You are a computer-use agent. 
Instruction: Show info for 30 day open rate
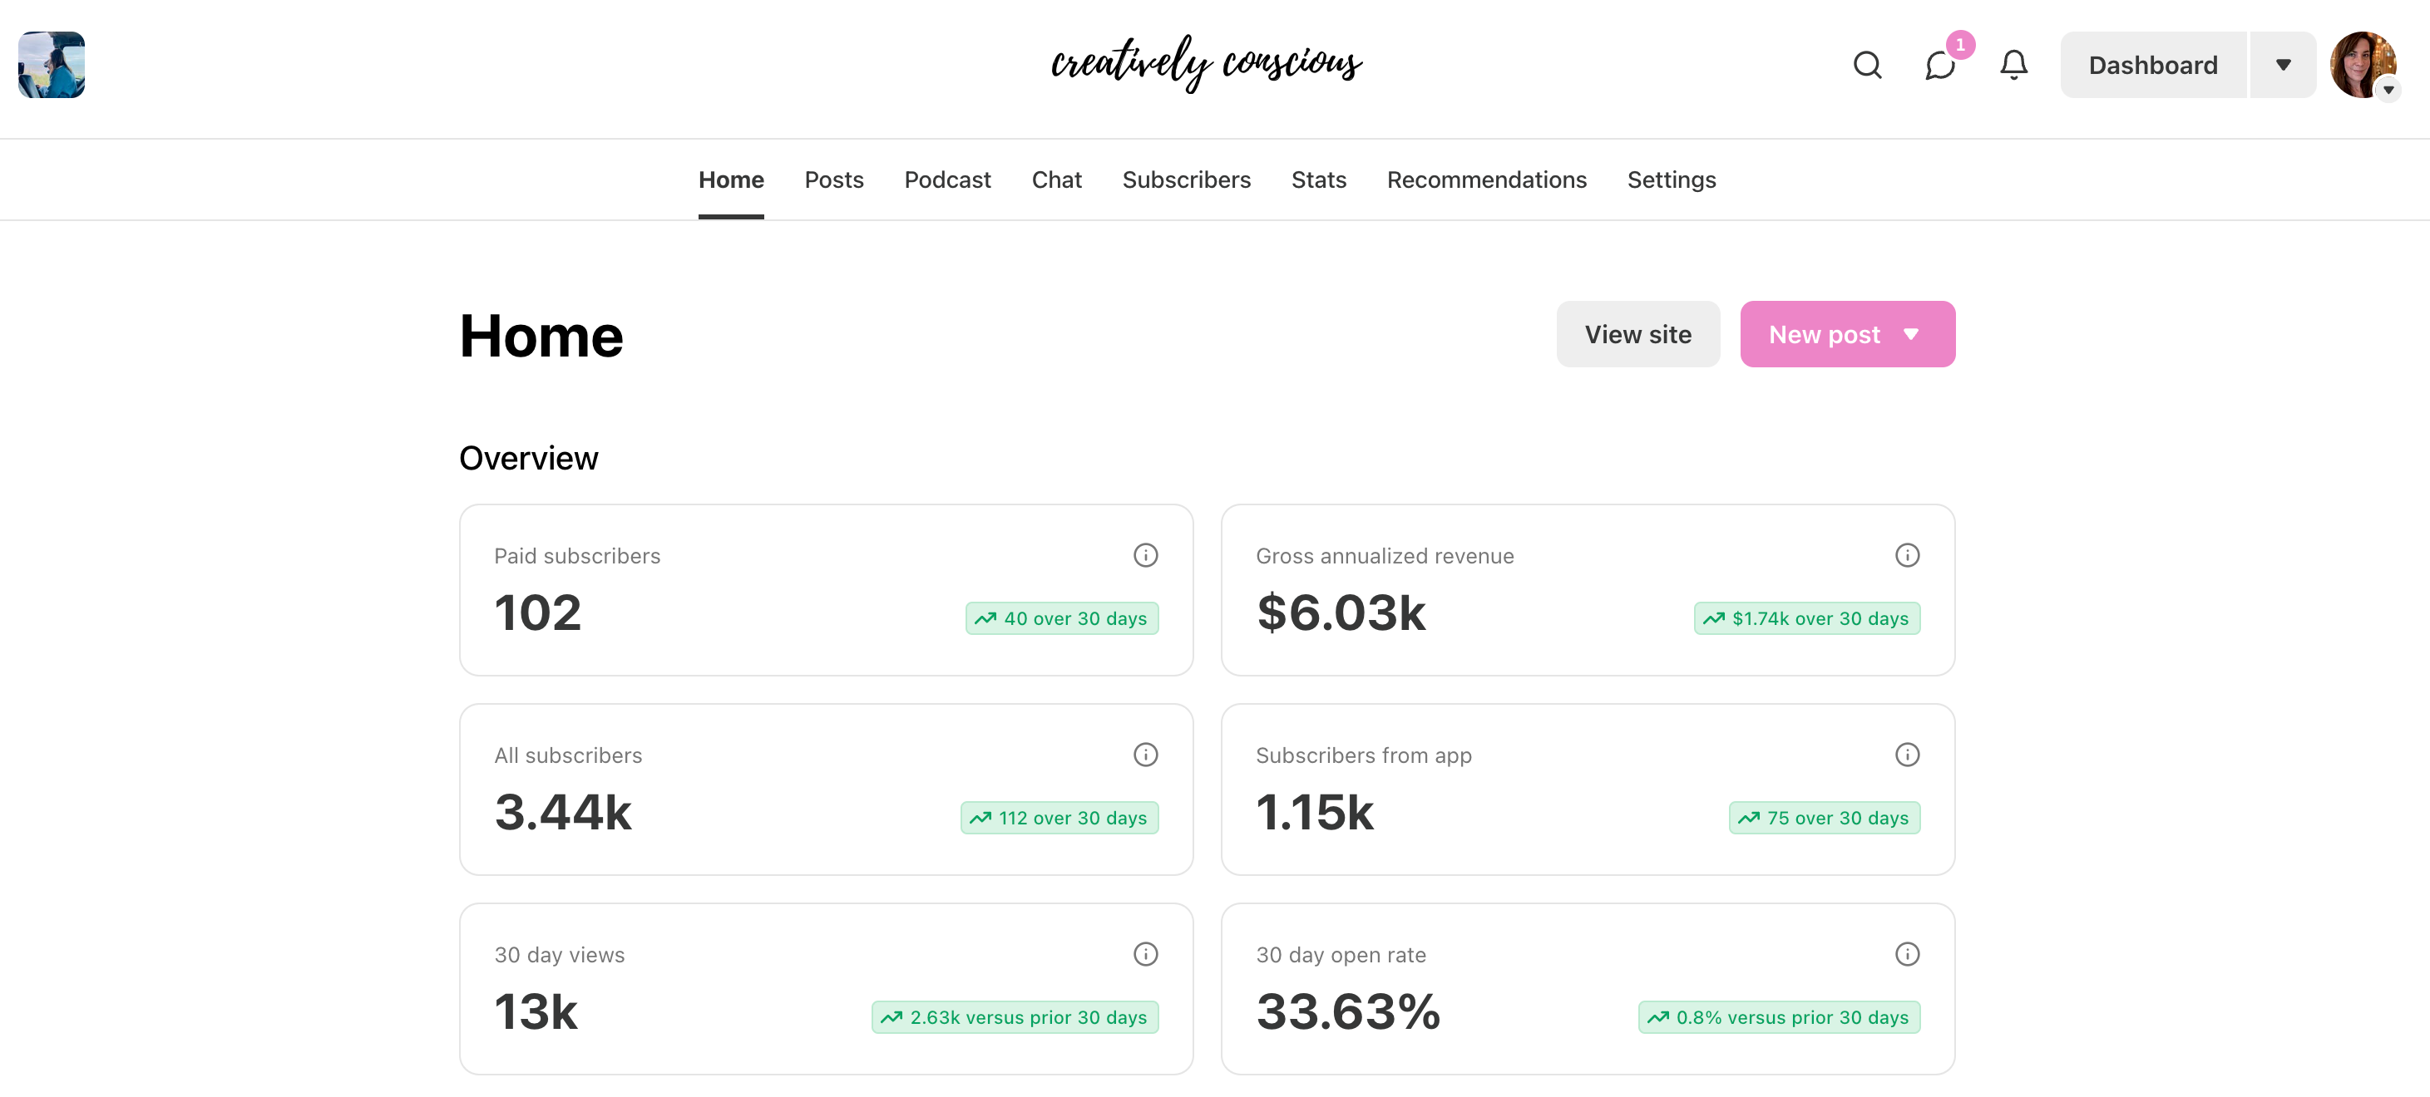(1908, 955)
